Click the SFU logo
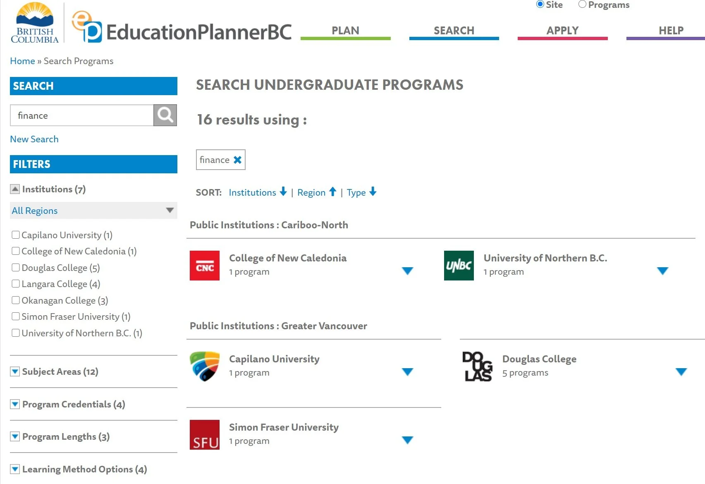705x484 pixels. pyautogui.click(x=204, y=434)
